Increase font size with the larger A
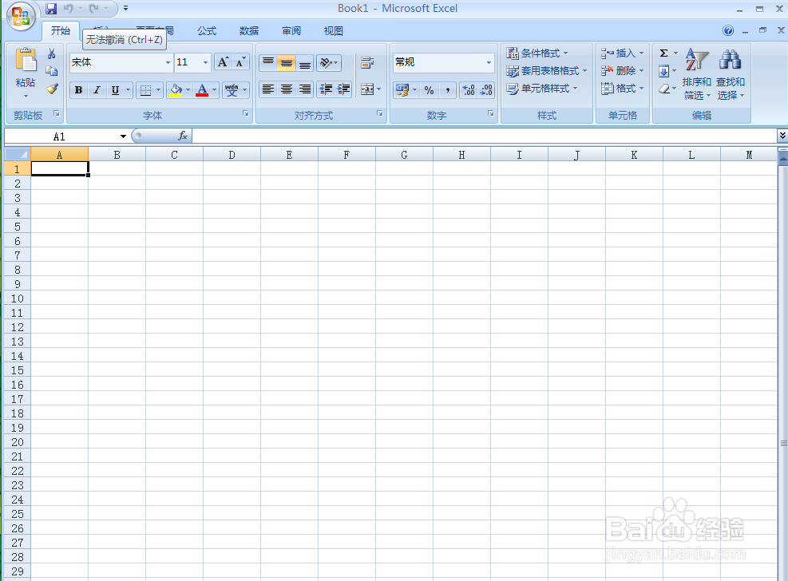 click(x=223, y=62)
